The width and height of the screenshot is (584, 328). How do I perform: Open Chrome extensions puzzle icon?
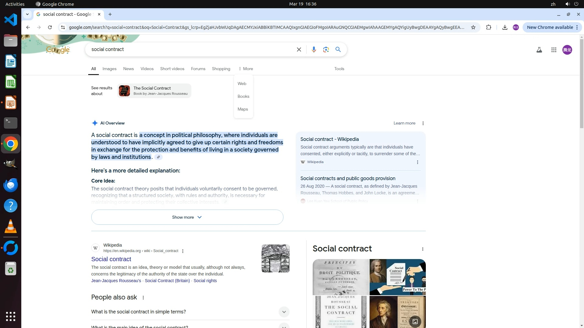coord(488,27)
